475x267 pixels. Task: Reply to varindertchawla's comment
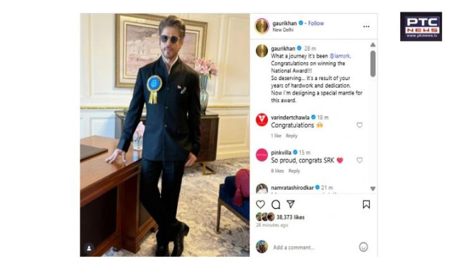tap(292, 136)
